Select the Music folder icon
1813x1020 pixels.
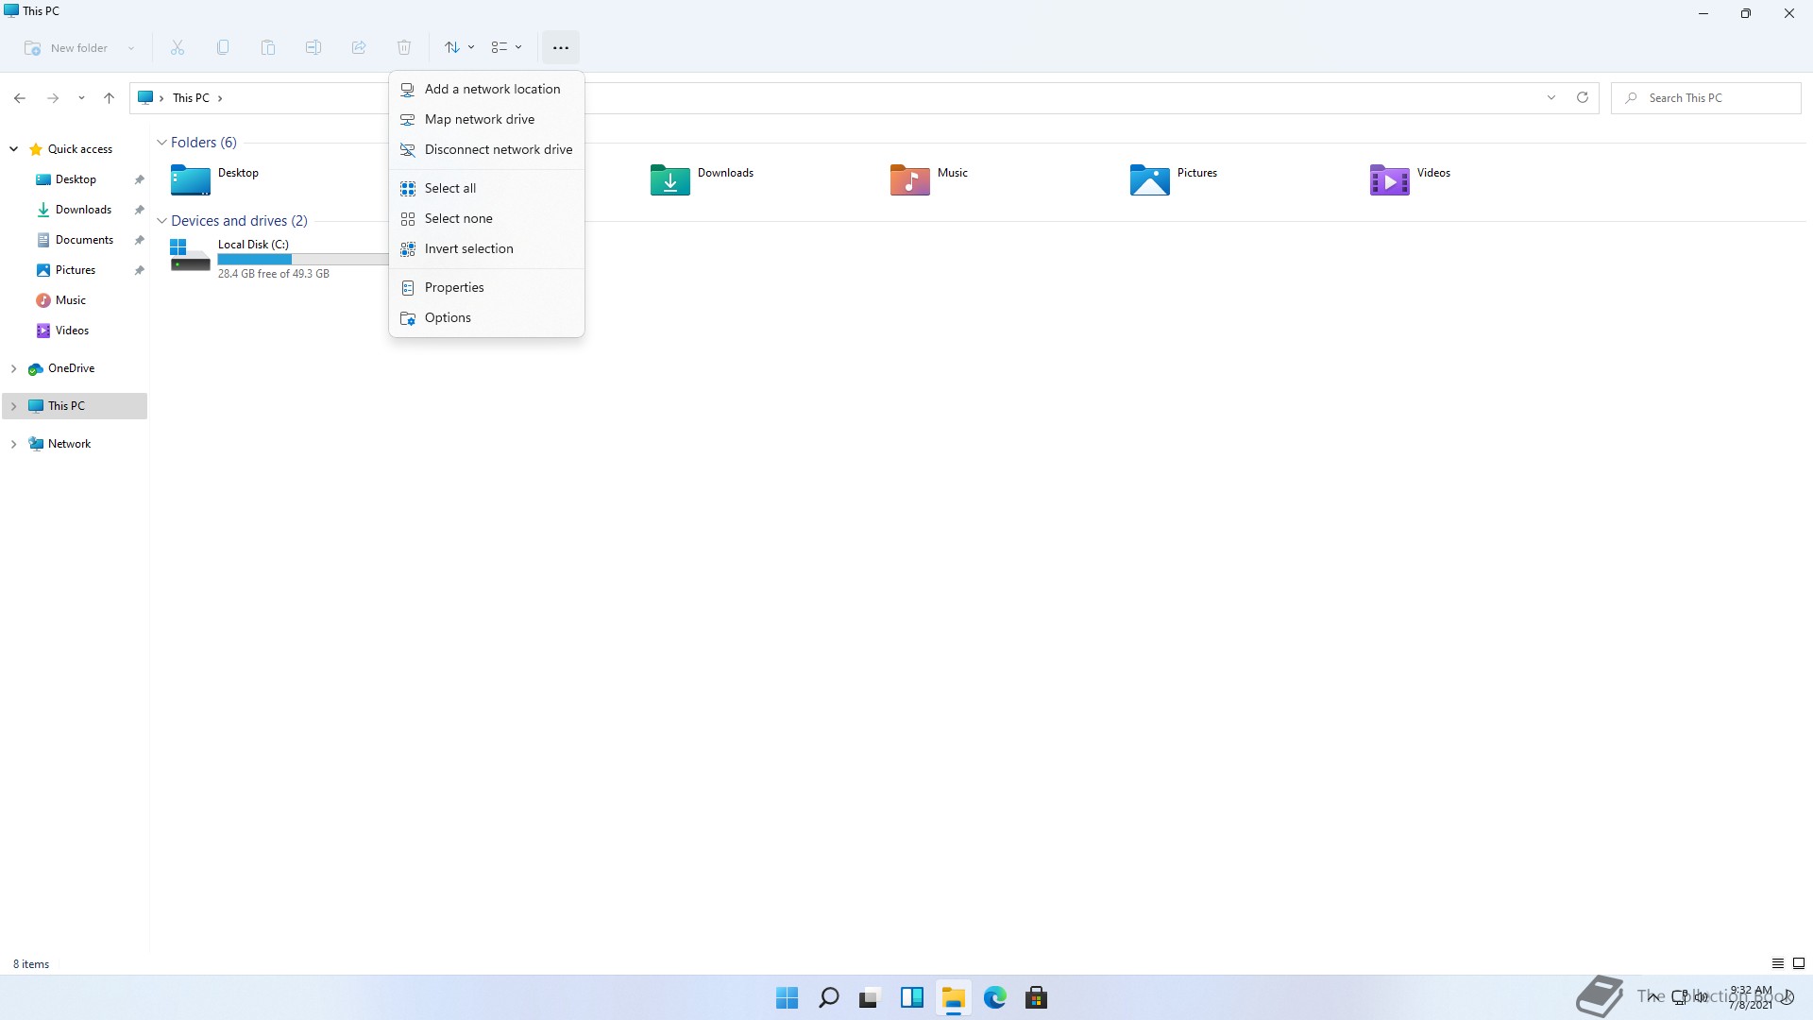[910, 179]
